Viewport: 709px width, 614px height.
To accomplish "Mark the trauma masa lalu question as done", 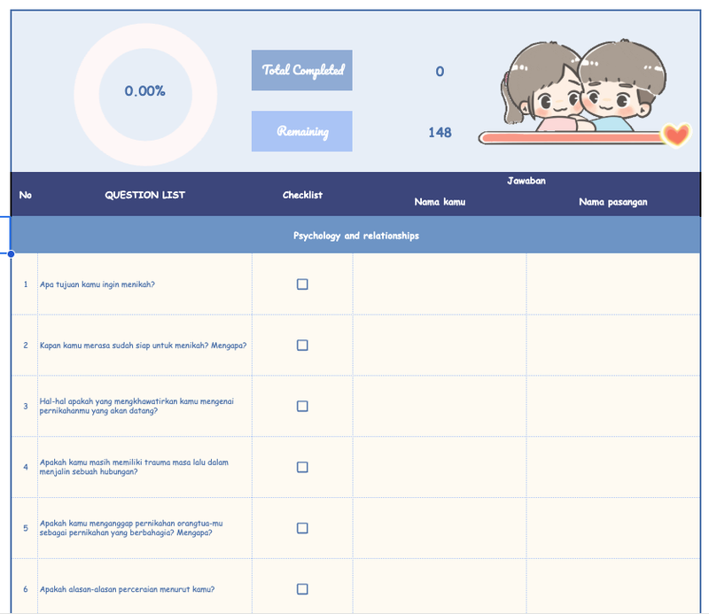I will tap(302, 467).
